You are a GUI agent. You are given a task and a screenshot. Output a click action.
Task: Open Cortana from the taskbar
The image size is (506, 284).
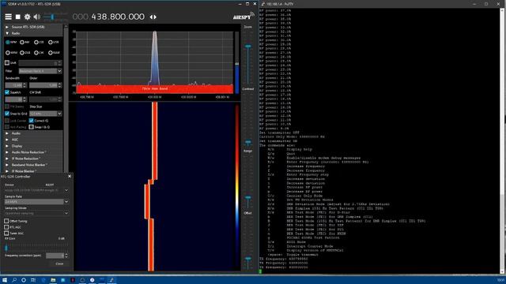pyautogui.click(x=24, y=280)
